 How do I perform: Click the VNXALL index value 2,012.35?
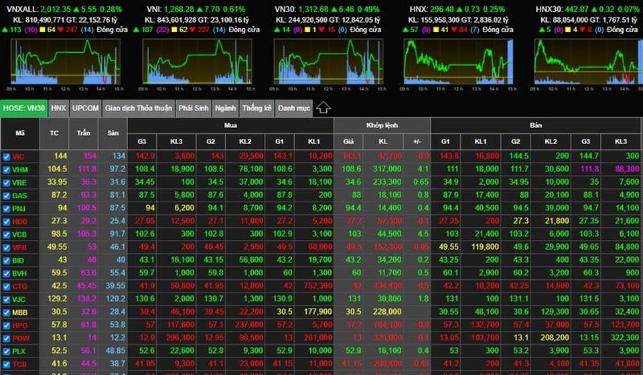coord(56,9)
